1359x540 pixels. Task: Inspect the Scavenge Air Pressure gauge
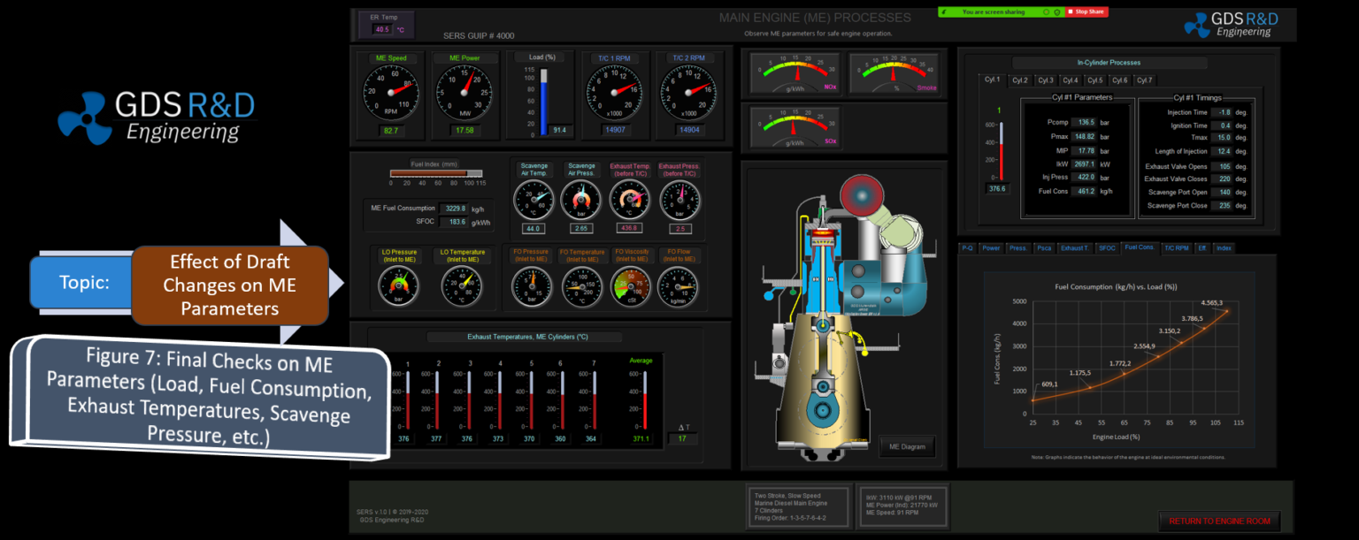(580, 198)
